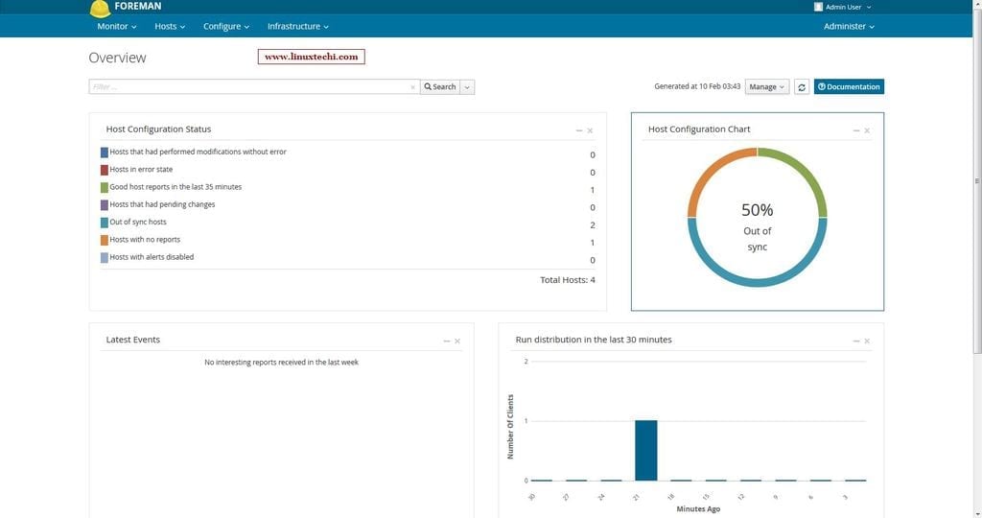Click 'Good host reports in the last 35 minutes'
The width and height of the screenshot is (982, 518).
pos(175,187)
